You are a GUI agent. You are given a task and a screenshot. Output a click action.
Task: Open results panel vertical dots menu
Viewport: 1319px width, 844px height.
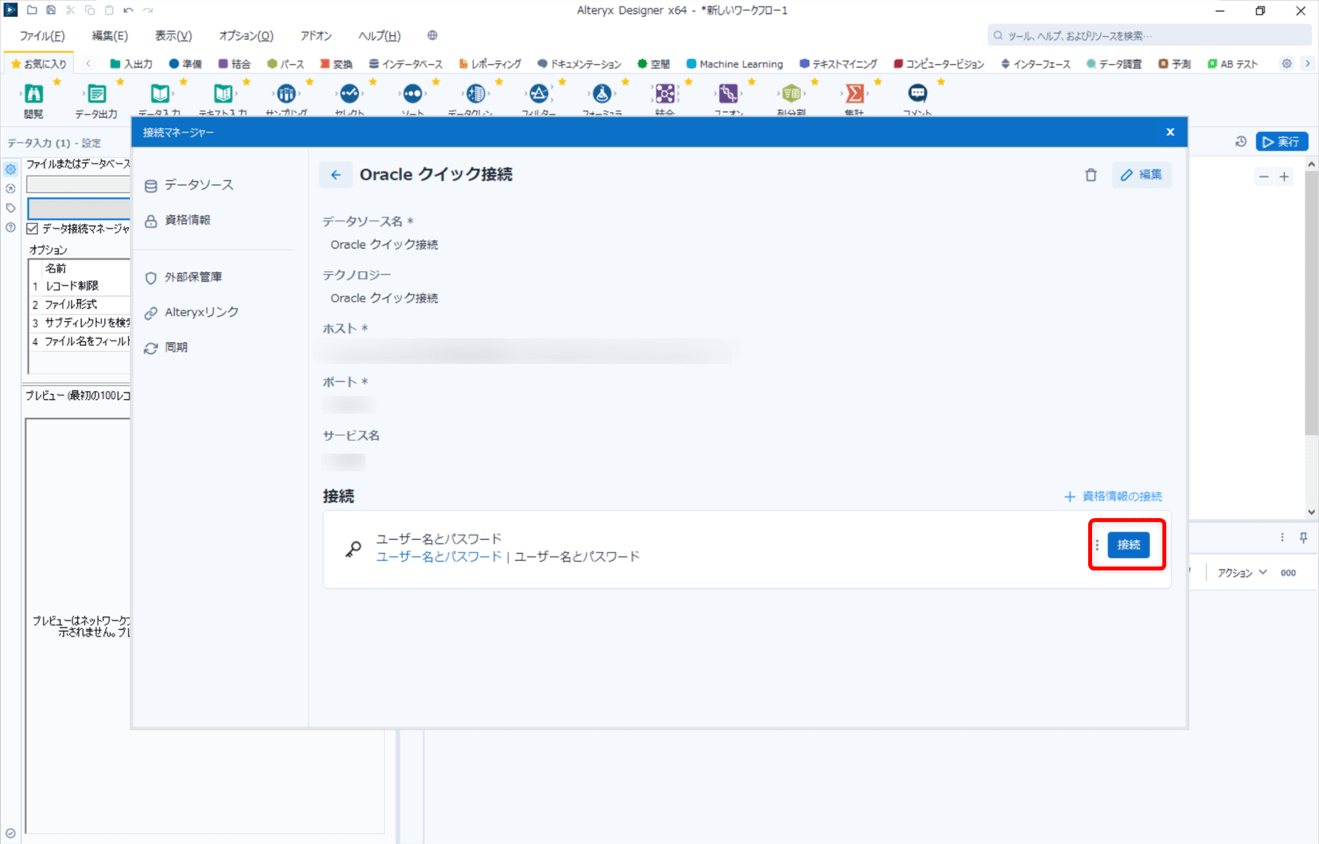1282,537
